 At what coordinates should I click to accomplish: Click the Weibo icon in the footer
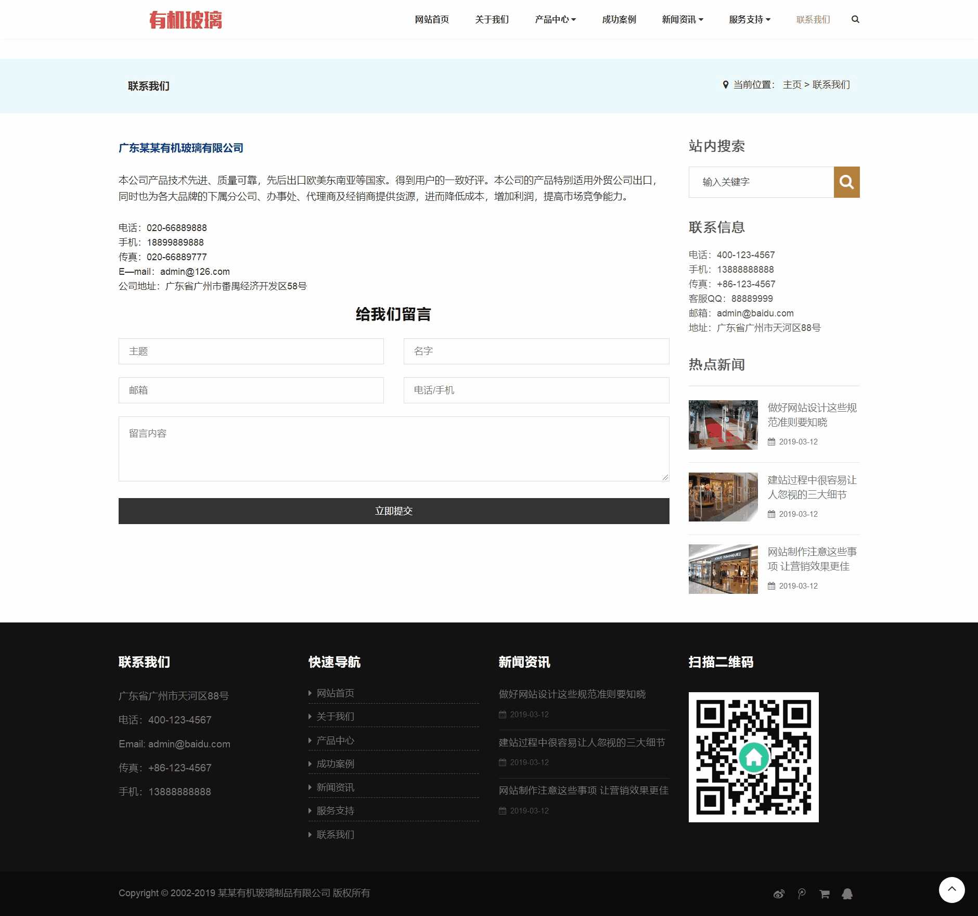tap(779, 894)
